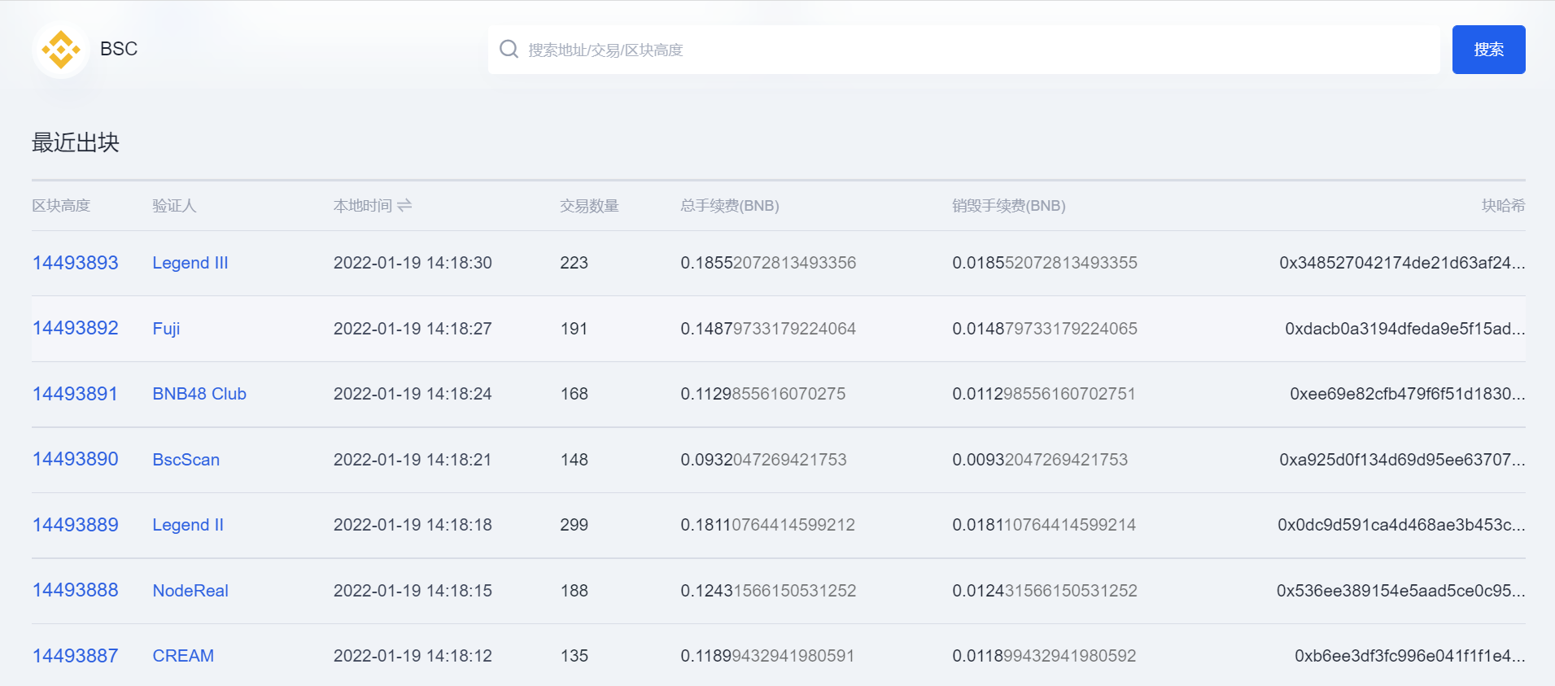Open validator BscScan
This screenshot has height=686, width=1555.
point(186,460)
